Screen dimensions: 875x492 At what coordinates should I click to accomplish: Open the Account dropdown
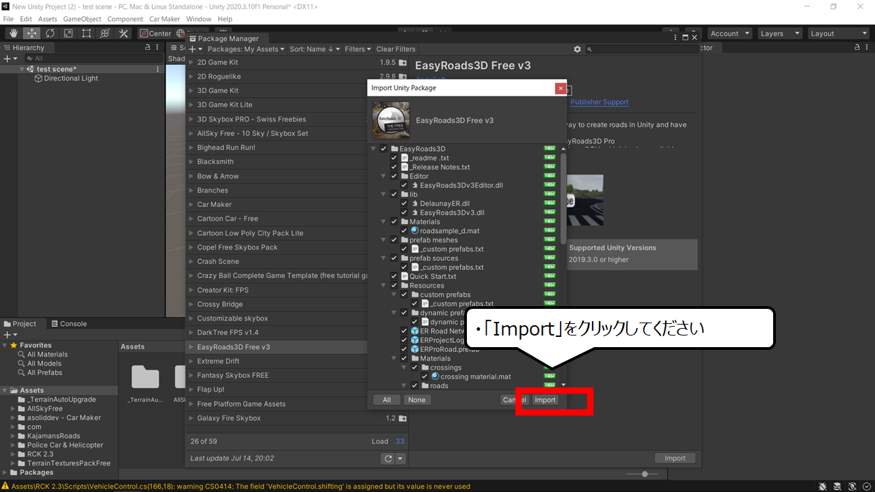tap(729, 33)
